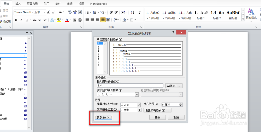Decrease paragraph indent
This screenshot has width=261, height=132.
pos(111,12)
